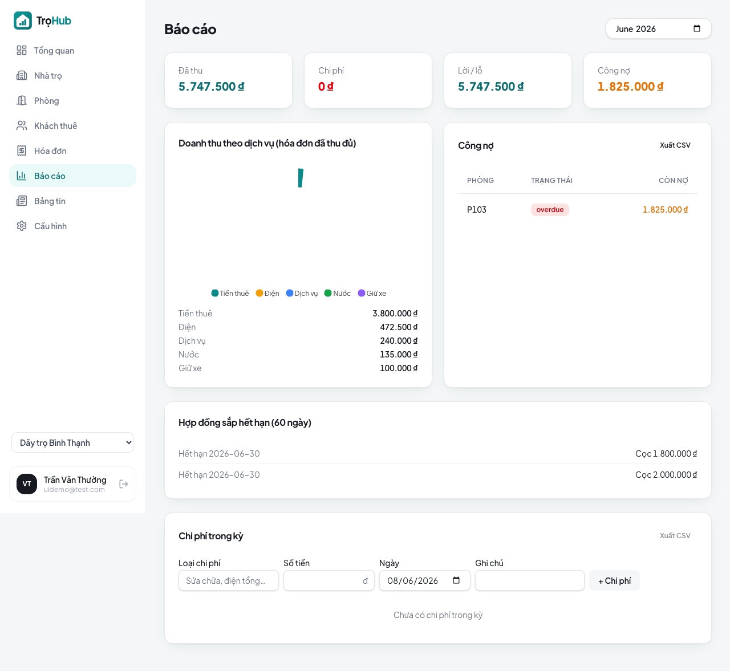Navigate to Khách thuê section

(x=72, y=125)
